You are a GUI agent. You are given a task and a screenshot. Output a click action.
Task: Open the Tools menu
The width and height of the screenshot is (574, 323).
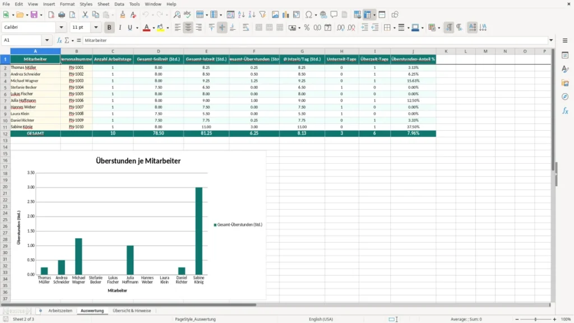coord(135,4)
